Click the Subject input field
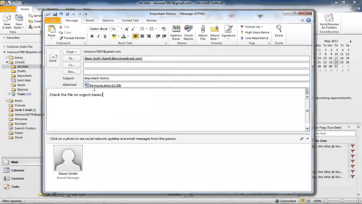Screen dimensions: 362x204 (x=197, y=78)
